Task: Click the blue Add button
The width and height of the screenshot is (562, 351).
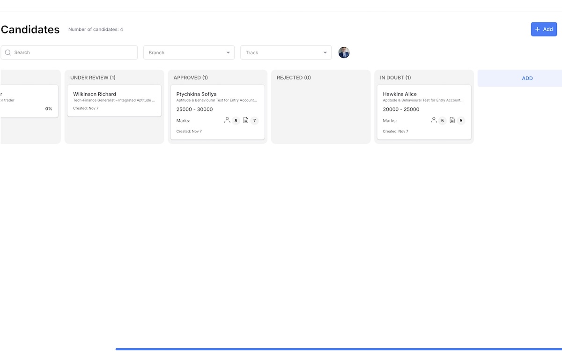Action: [x=544, y=29]
